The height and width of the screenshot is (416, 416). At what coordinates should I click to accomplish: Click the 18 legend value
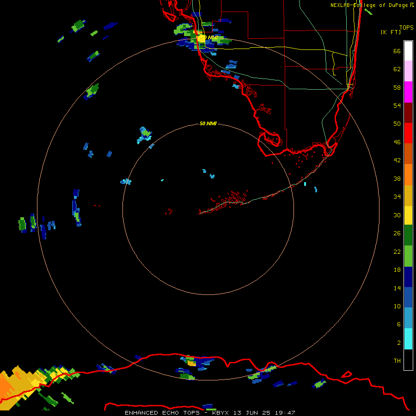pyautogui.click(x=397, y=269)
